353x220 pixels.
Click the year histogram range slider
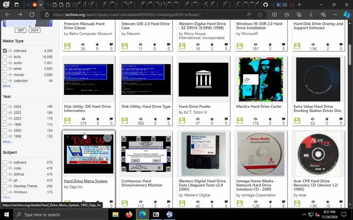click(28, 24)
